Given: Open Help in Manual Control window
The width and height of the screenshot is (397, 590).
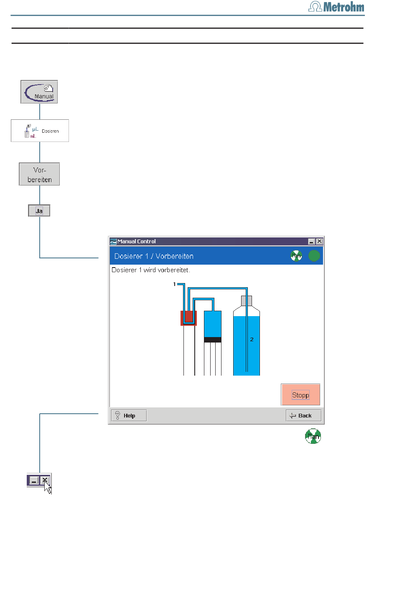Looking at the screenshot, I should click(x=129, y=415).
